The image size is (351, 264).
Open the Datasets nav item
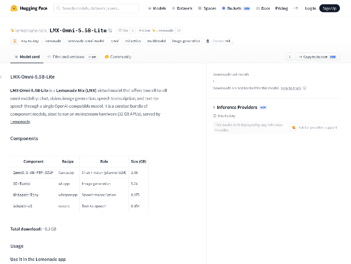pos(182,8)
